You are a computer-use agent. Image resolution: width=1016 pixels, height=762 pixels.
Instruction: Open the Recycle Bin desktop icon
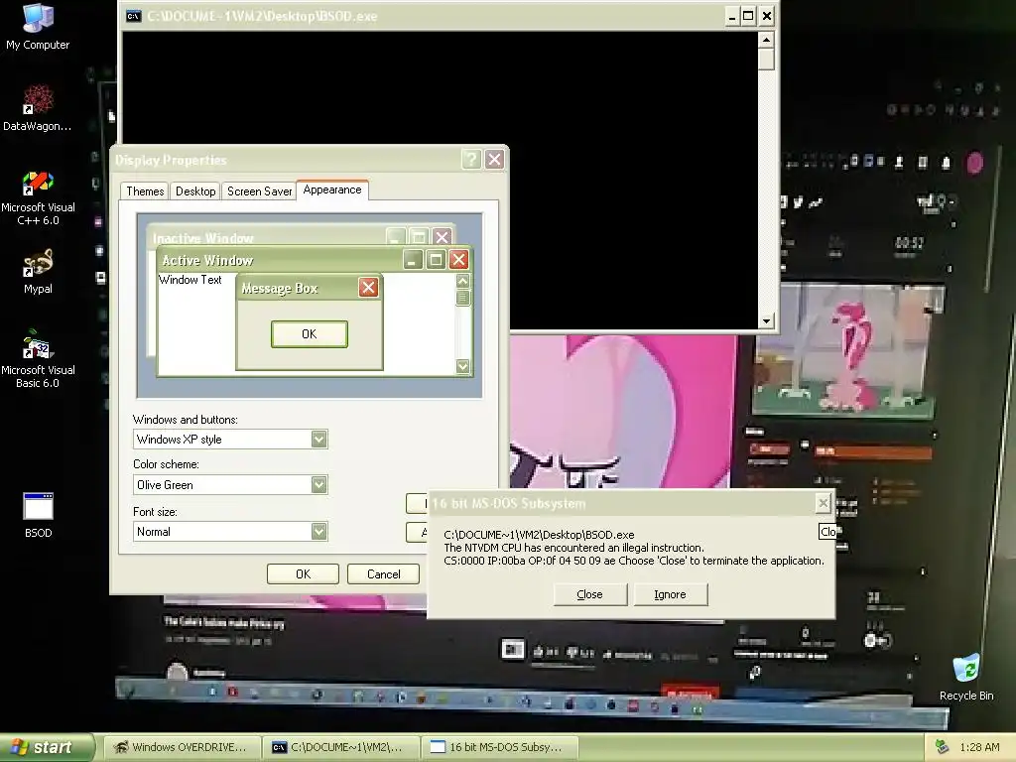pyautogui.click(x=966, y=678)
